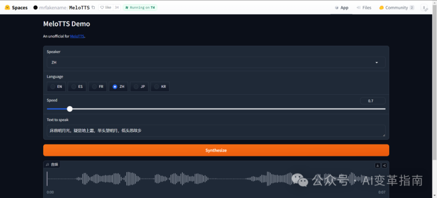The height and width of the screenshot is (198, 437).
Task: Open the mrfakename profile link
Action: tap(52, 8)
